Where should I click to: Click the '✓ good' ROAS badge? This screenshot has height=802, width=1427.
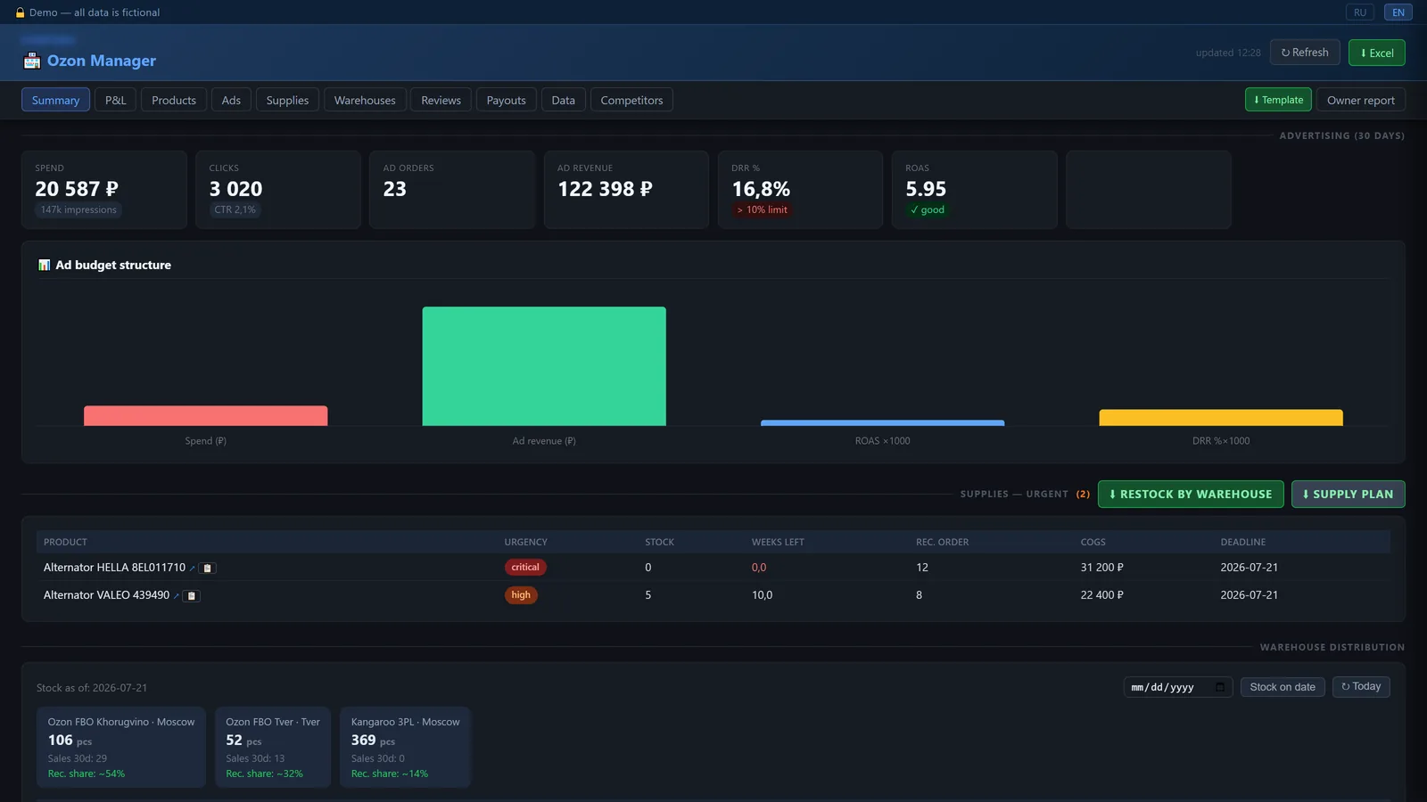click(x=928, y=210)
